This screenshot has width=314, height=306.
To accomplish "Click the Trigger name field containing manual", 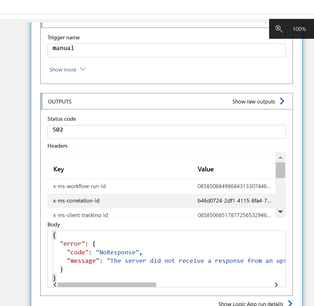I will [x=167, y=50].
